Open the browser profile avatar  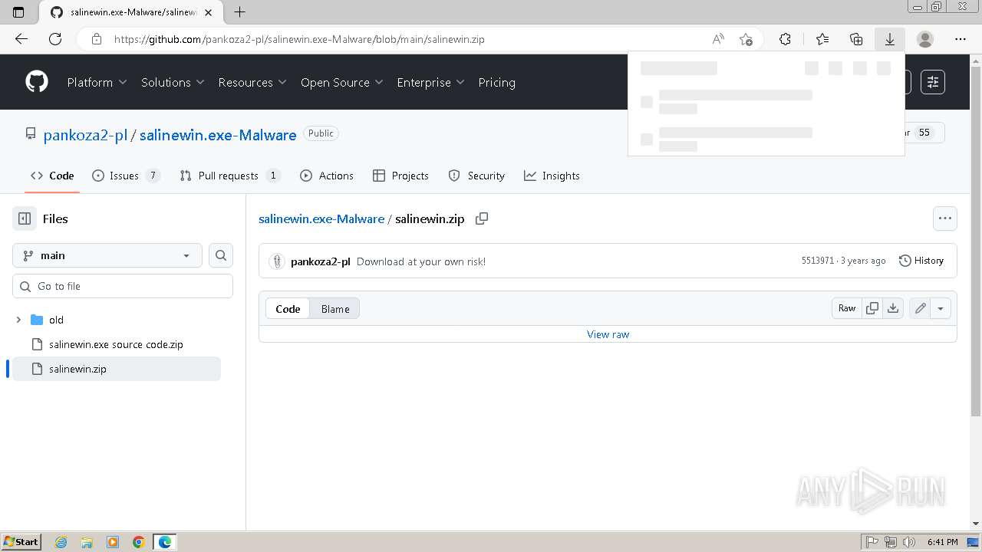pos(925,39)
